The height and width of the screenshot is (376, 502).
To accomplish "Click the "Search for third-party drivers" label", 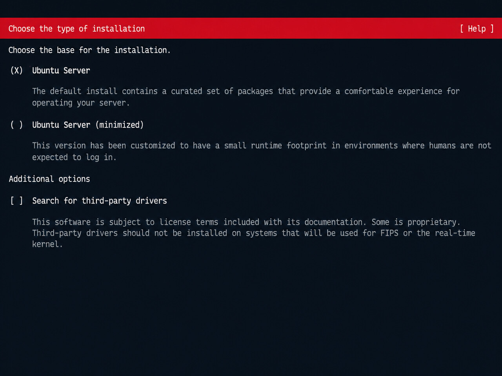I will pos(100,201).
